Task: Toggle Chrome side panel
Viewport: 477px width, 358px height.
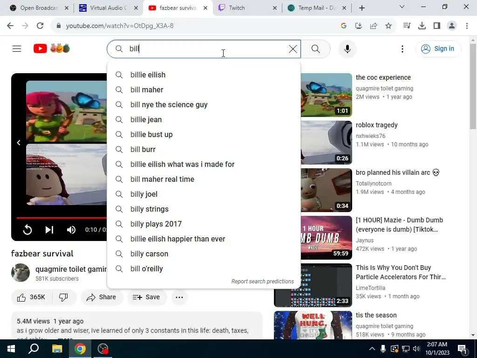Action: pyautogui.click(x=437, y=26)
